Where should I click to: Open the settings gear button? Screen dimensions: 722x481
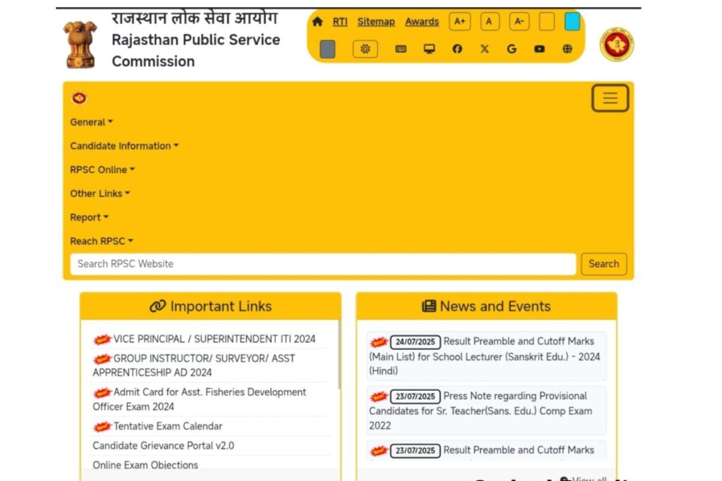click(x=365, y=49)
